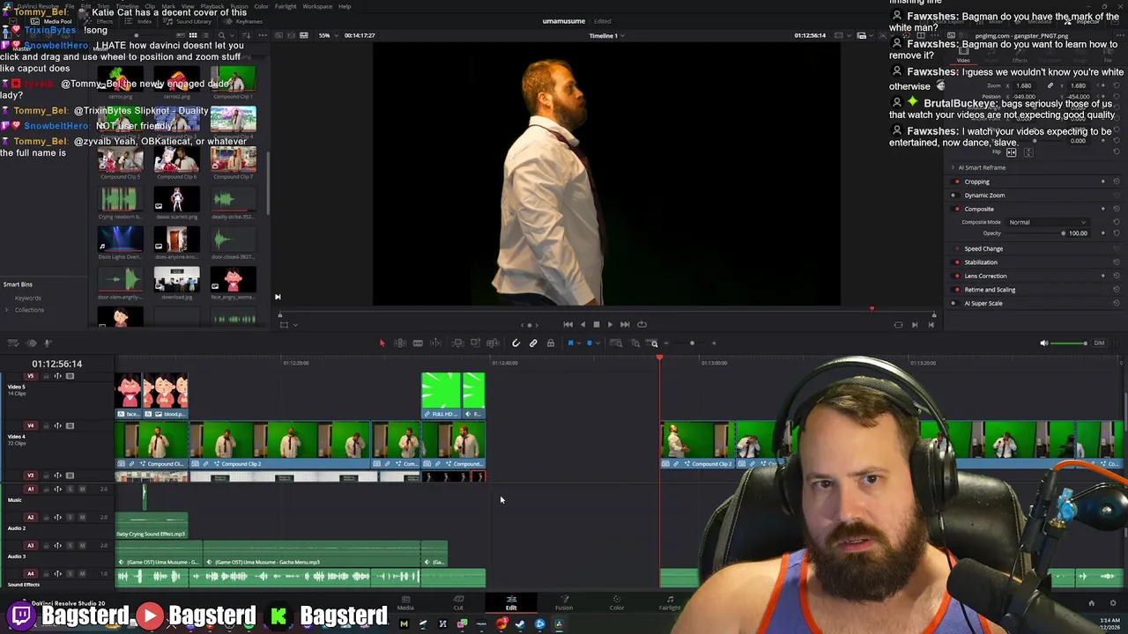Jump to last frame in viewer

(x=625, y=325)
